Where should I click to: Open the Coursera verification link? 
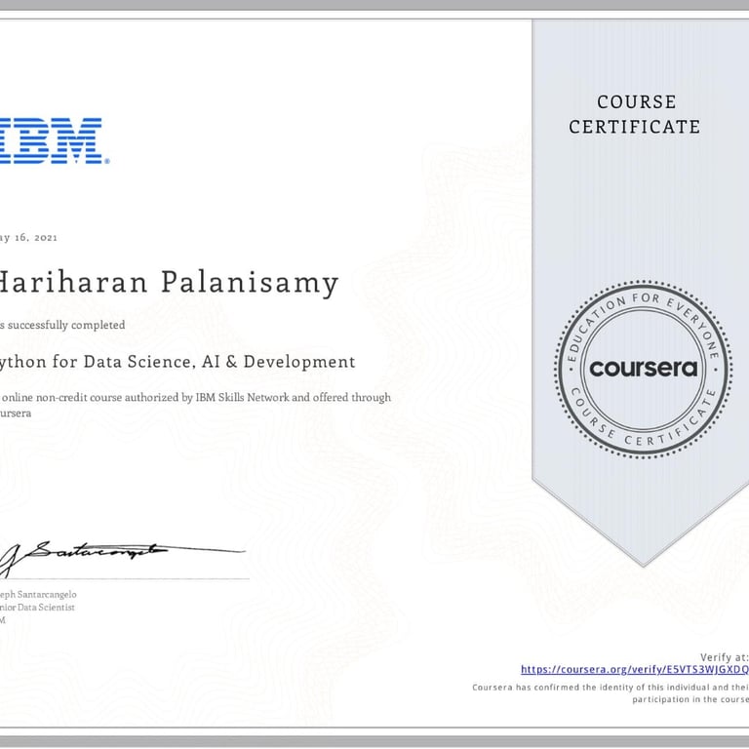click(634, 669)
